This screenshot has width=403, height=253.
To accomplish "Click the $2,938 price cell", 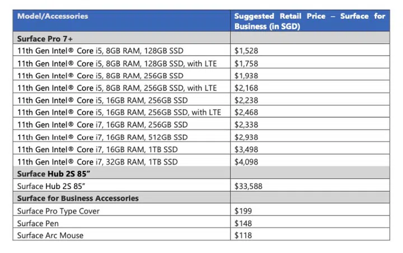I will tap(247, 137).
